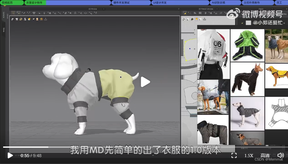Open the Library sidebar tab
Viewport: 288px width, 164px height.
click(8, 16)
